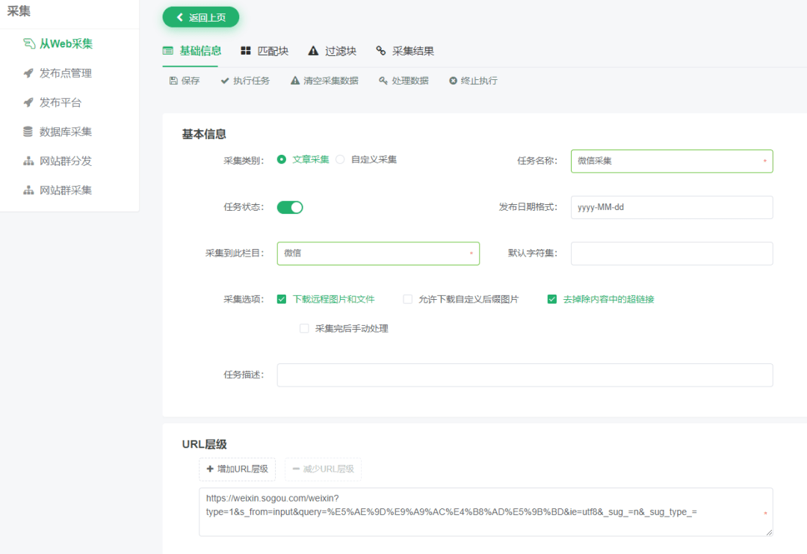Click the minus icon in 减少URL层级
This screenshot has width=807, height=554.
(296, 469)
